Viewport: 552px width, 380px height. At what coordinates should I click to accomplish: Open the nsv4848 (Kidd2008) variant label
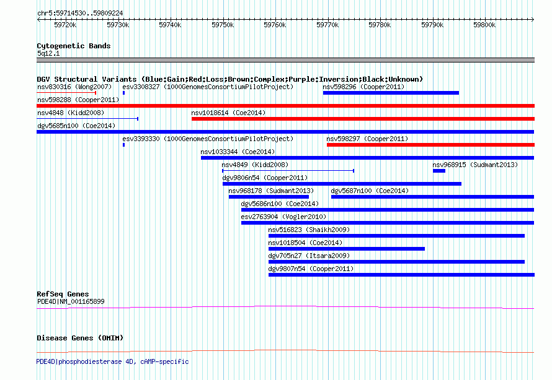tap(71, 113)
